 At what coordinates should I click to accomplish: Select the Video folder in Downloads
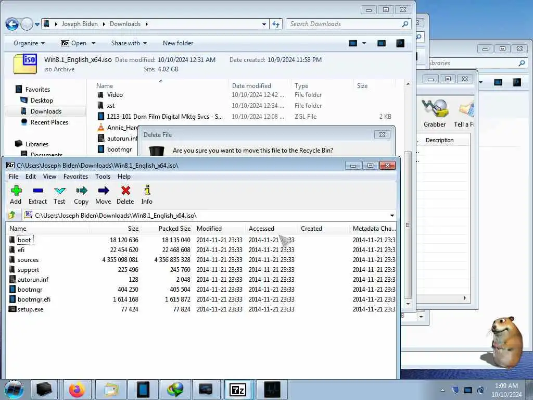point(115,95)
